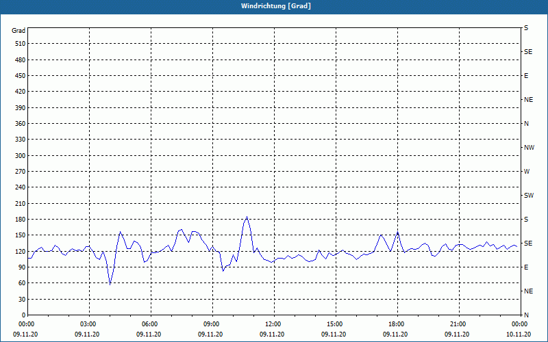Click the highest peak of the blue line
Image resolution: width=548 pixels, height=342 pixels.
[247, 217]
